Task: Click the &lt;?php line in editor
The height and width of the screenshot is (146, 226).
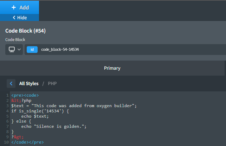Action: click(x=21, y=100)
